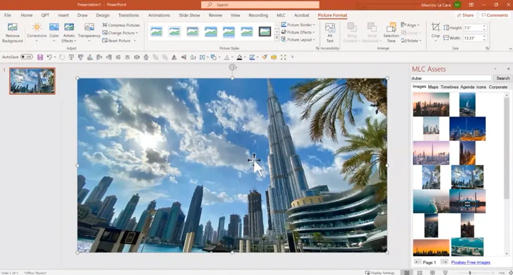Viewport: 513px width, 275px height.
Task: Open the Comments pane button
Action: click(494, 15)
